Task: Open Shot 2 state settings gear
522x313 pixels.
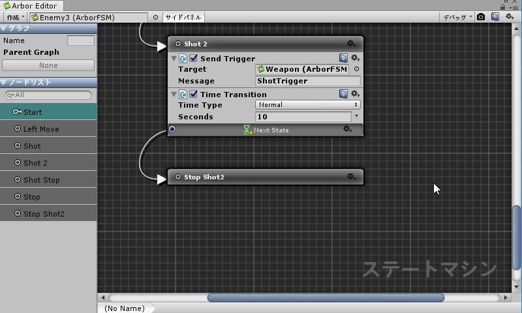Action: 351,44
